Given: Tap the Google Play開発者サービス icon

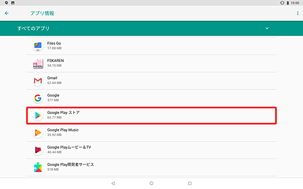Looking at the screenshot, I should pos(38,167).
